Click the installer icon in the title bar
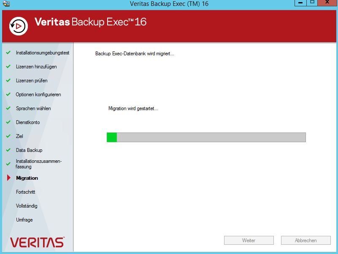The width and height of the screenshot is (338, 254). click(6, 3)
